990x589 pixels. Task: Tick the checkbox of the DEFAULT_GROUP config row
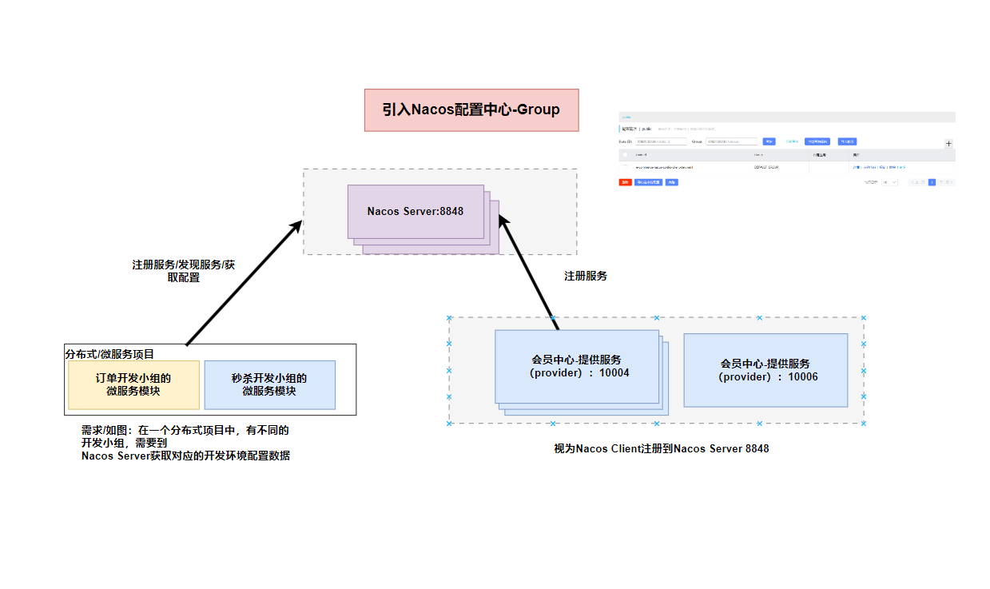(x=625, y=167)
